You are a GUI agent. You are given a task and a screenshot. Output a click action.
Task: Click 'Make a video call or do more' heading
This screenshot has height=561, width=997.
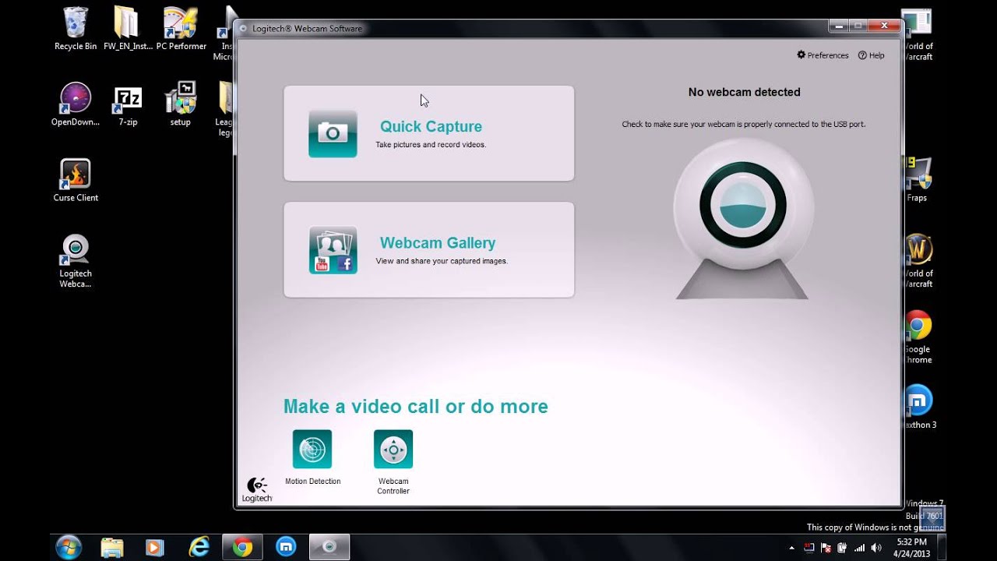415,406
